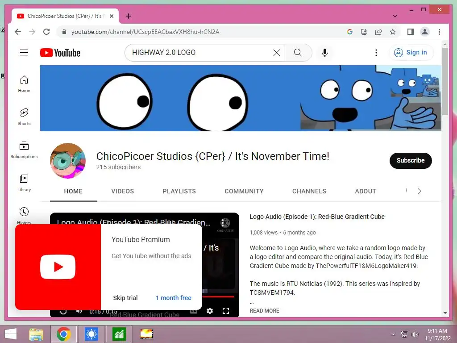This screenshot has width=457, height=343.
Task: Select the HOME channel tab
Action: point(73,191)
